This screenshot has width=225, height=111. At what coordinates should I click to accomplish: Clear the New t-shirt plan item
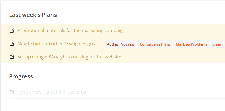click(217, 44)
